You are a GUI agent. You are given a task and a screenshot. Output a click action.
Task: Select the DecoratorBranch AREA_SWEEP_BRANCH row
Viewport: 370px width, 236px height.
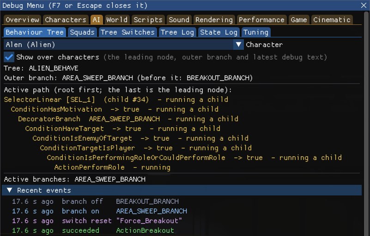coord(128,119)
